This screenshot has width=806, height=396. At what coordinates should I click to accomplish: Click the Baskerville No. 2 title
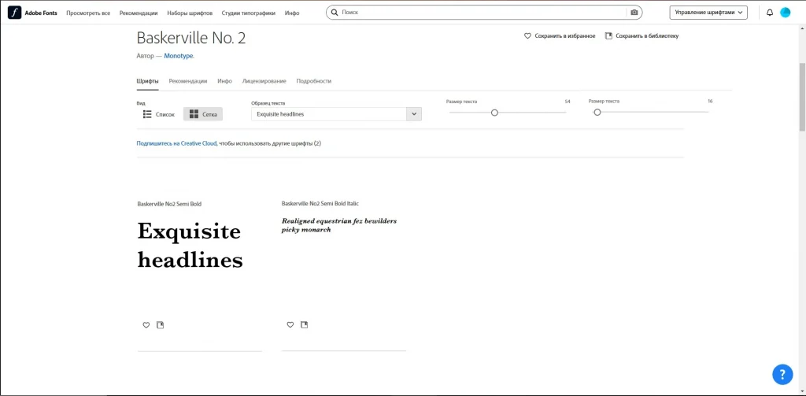click(191, 38)
